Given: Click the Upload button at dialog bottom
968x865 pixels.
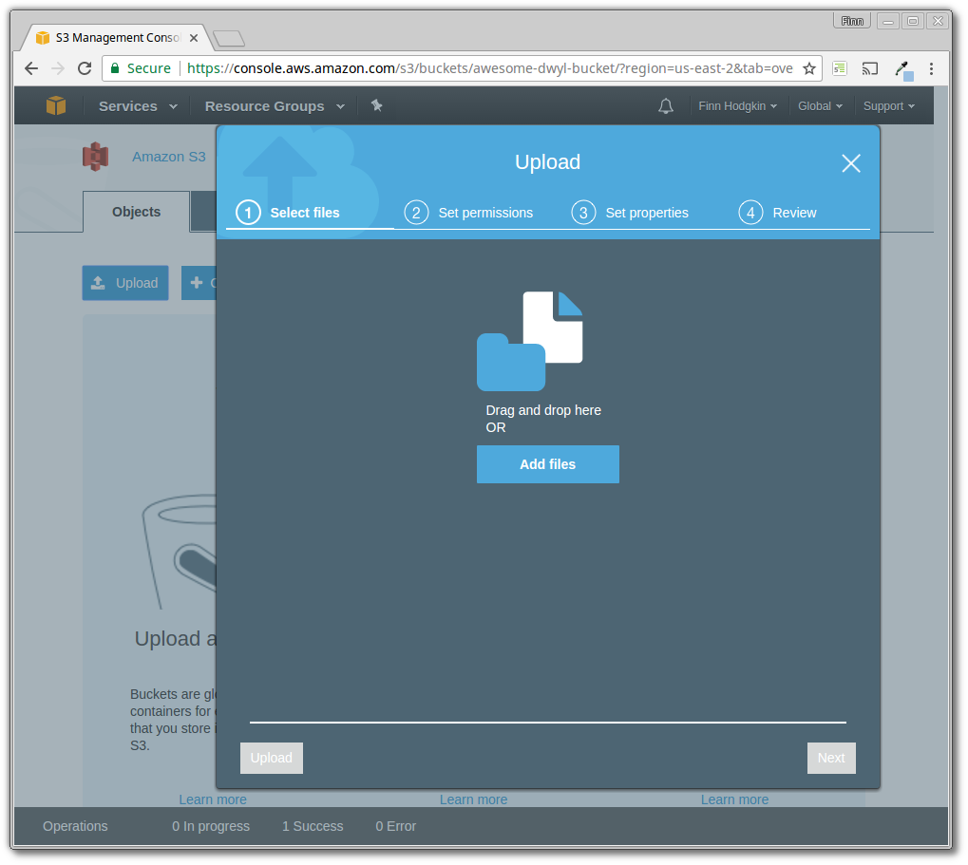Looking at the screenshot, I should 272,758.
